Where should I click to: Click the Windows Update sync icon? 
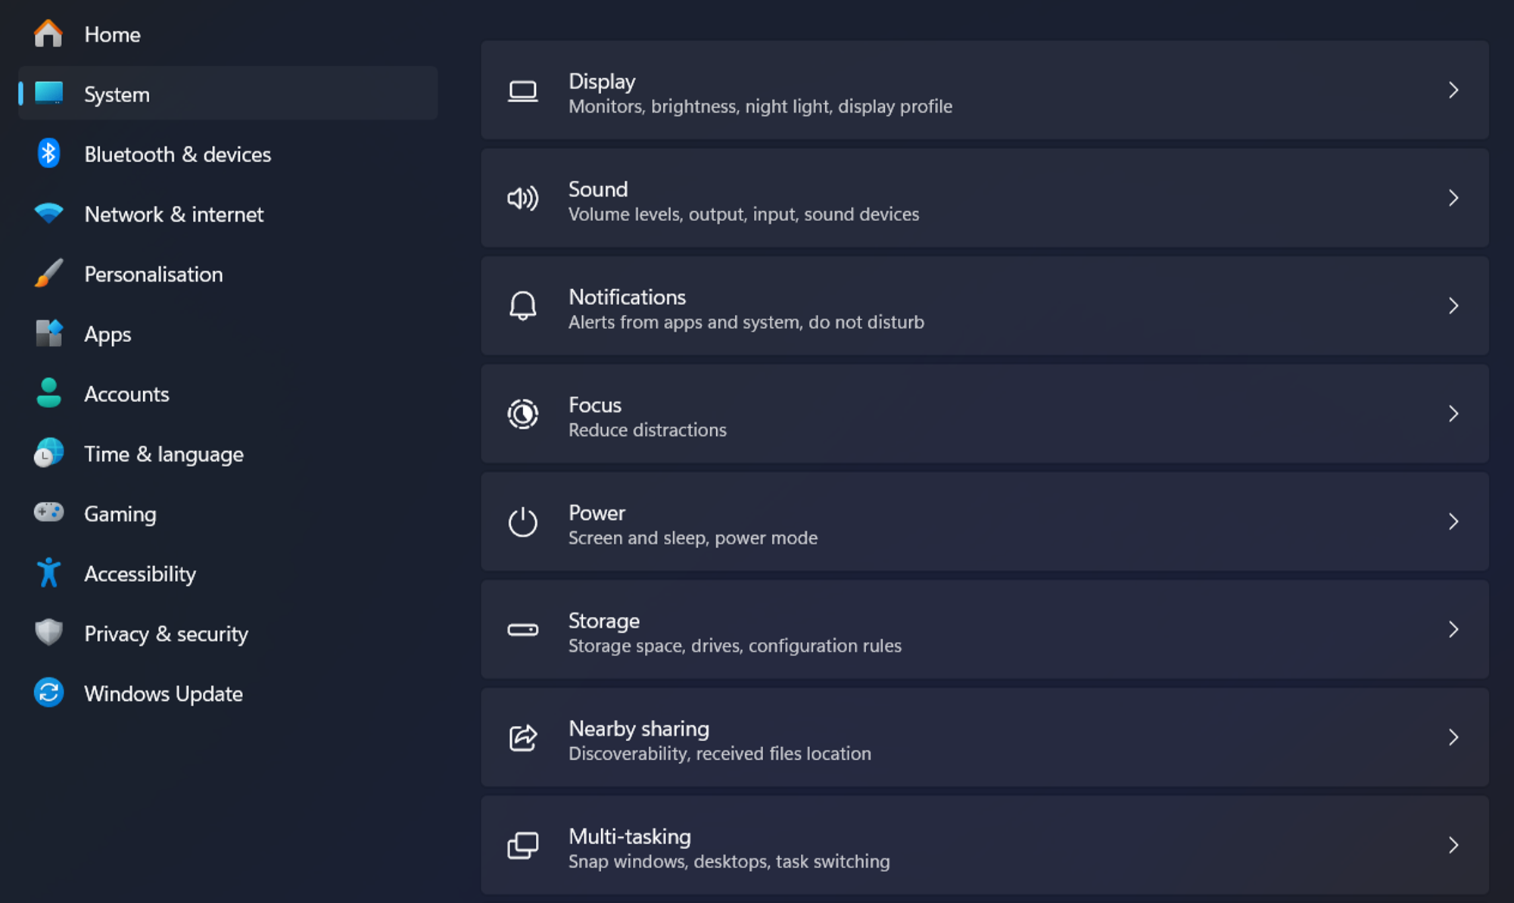pos(48,693)
